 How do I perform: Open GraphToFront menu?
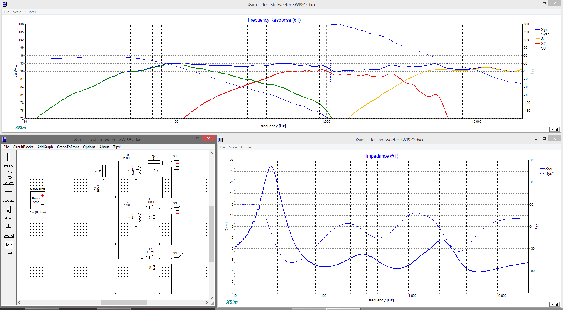pyautogui.click(x=68, y=147)
